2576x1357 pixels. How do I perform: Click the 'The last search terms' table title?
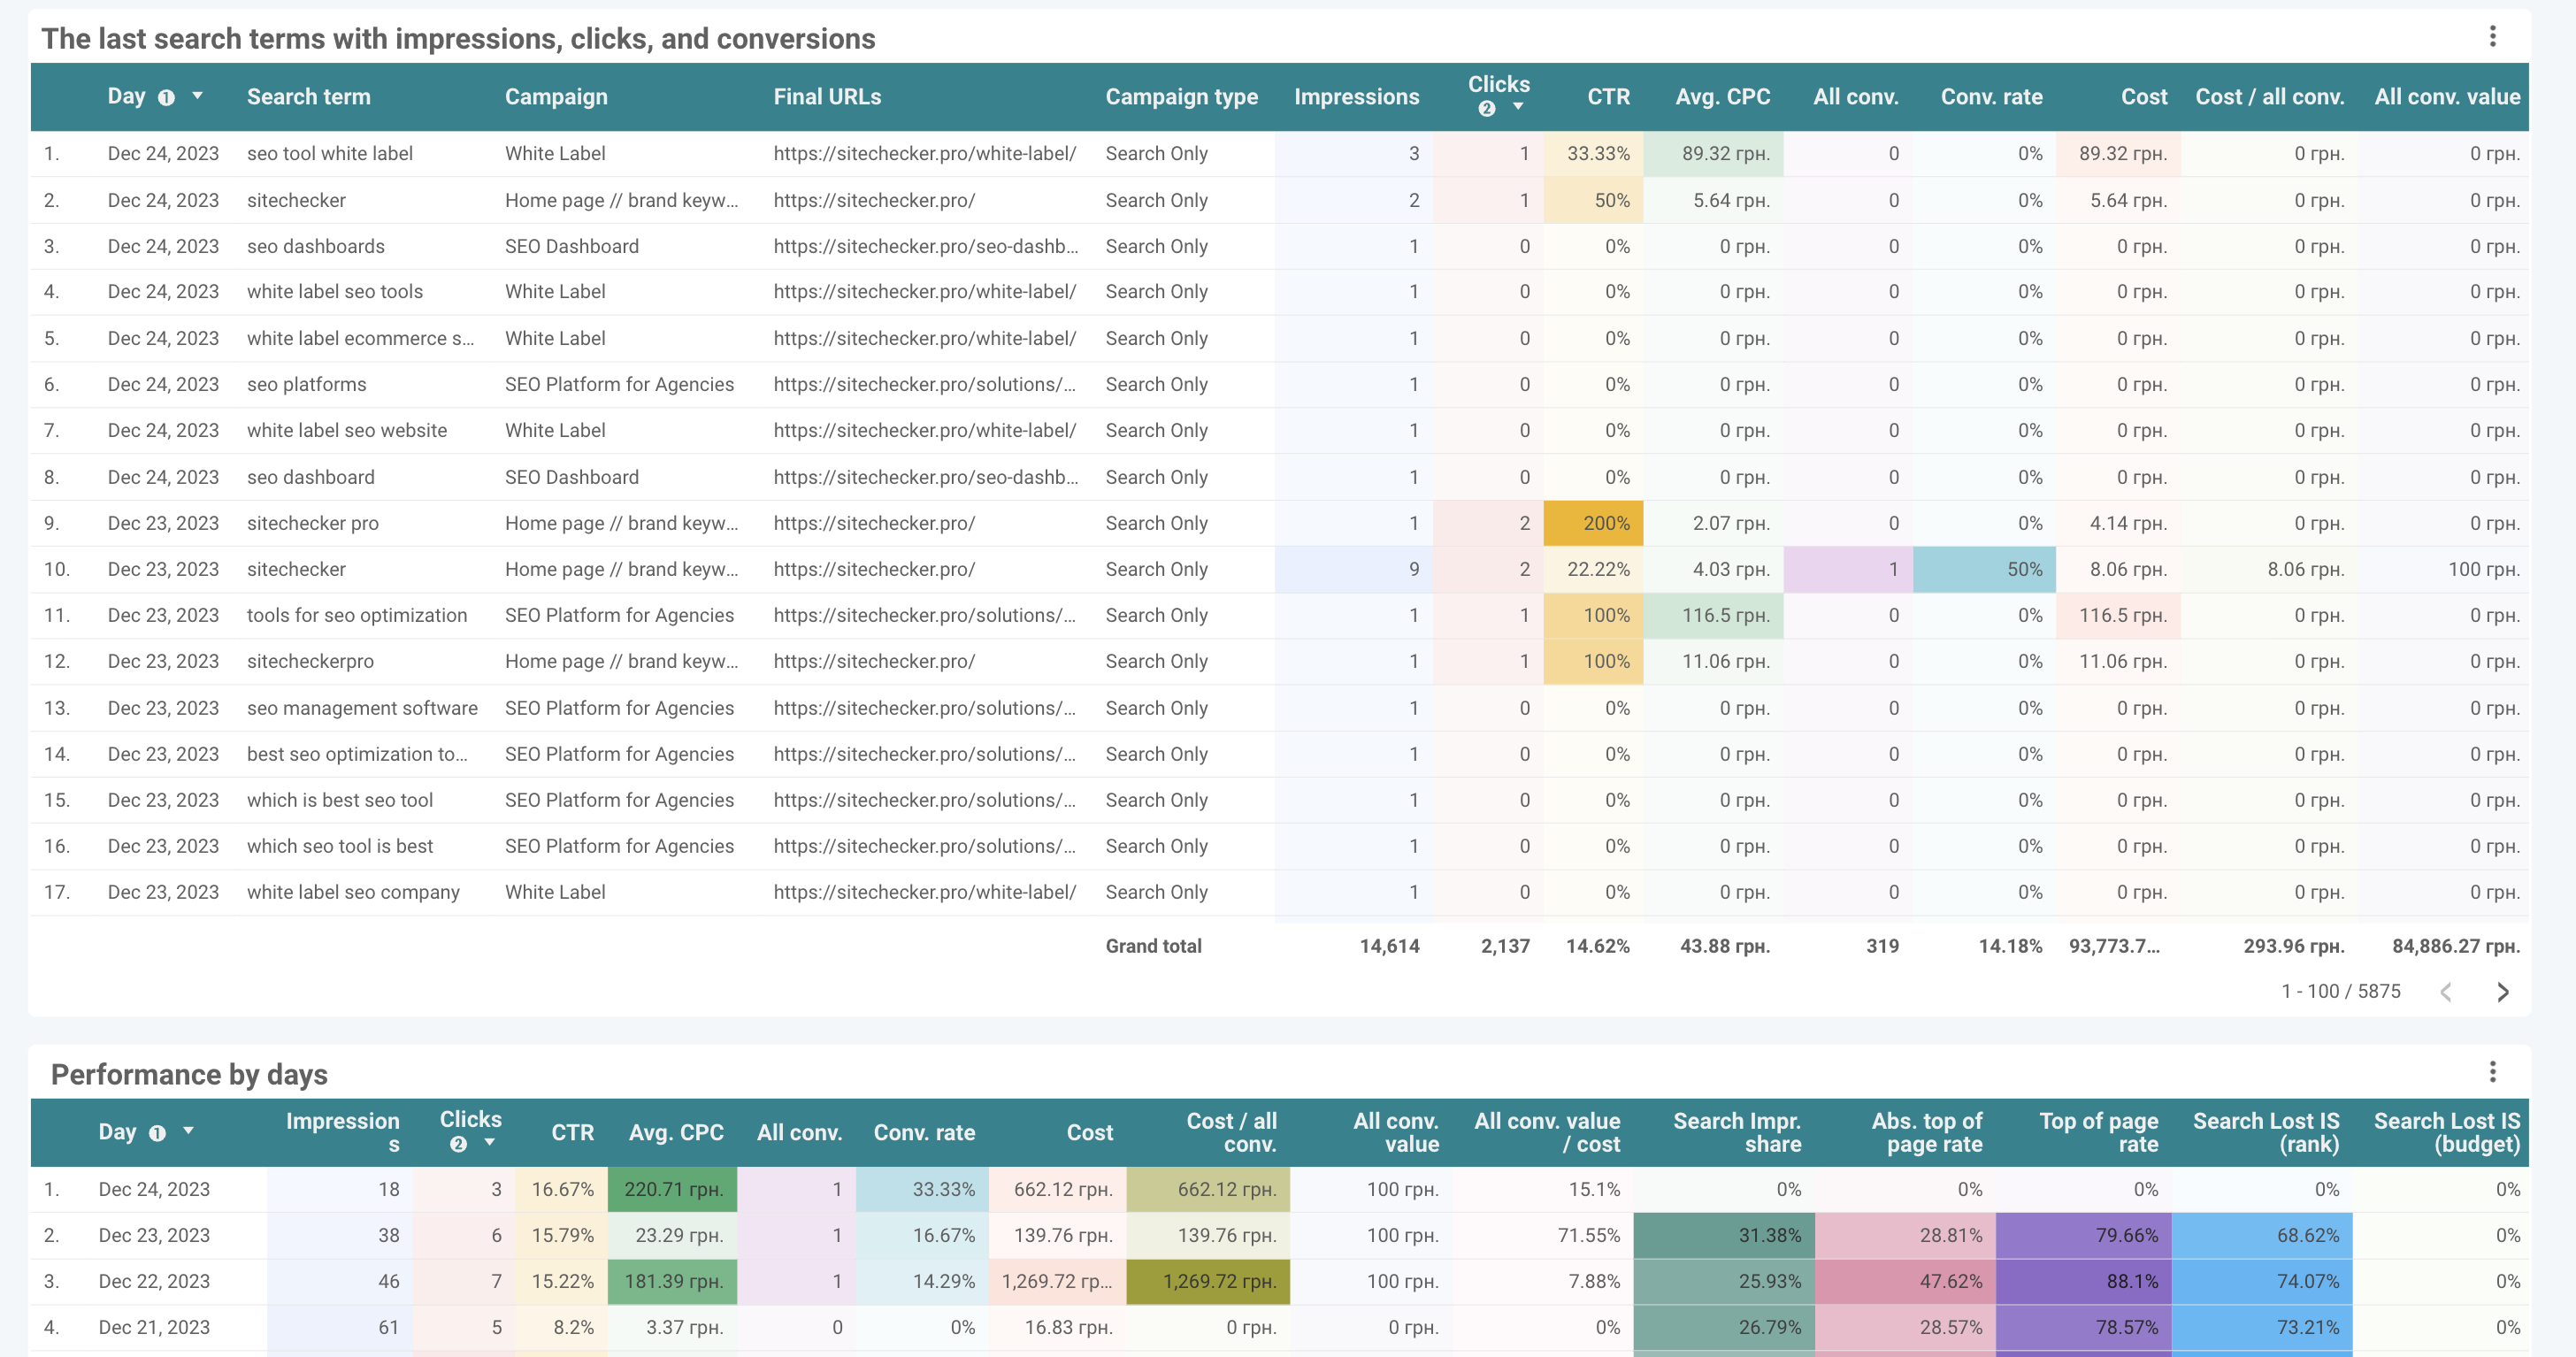458,38
